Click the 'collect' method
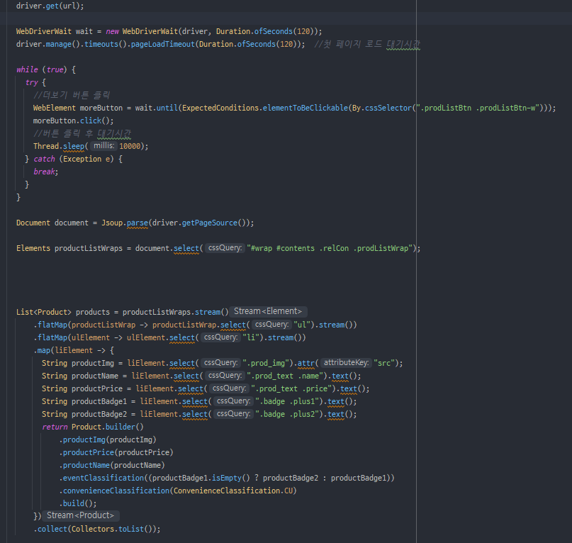This screenshot has width=572, height=543. point(52,530)
